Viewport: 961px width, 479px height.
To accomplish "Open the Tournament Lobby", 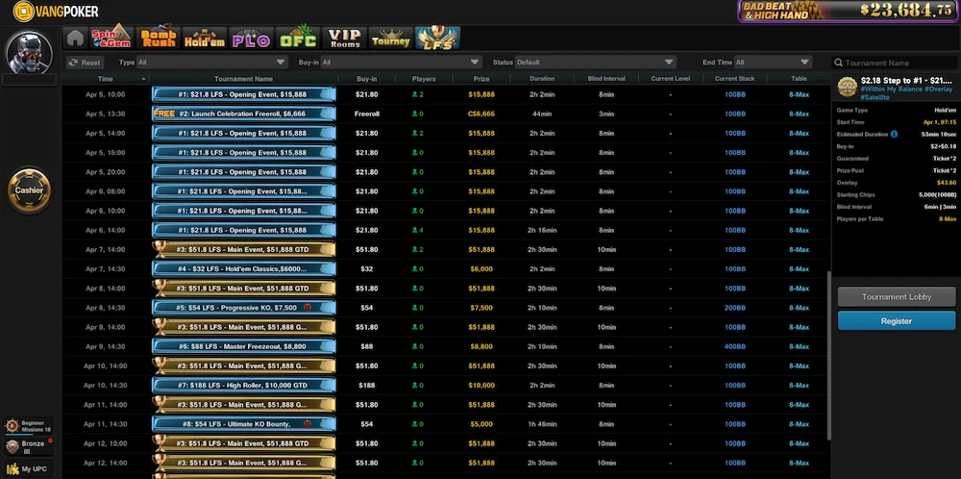I will (x=896, y=297).
